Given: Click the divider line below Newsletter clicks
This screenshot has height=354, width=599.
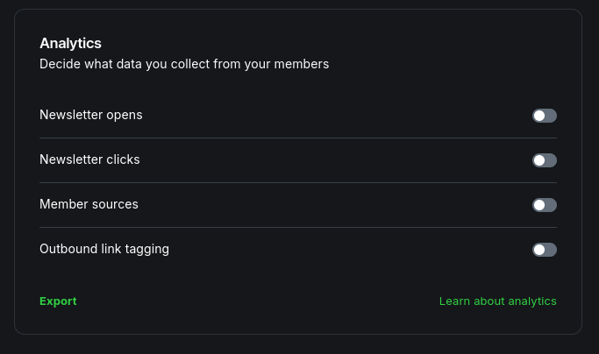Looking at the screenshot, I should [x=298, y=182].
